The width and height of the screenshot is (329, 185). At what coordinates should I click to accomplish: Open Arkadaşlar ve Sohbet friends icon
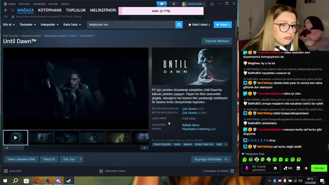pos(232,171)
